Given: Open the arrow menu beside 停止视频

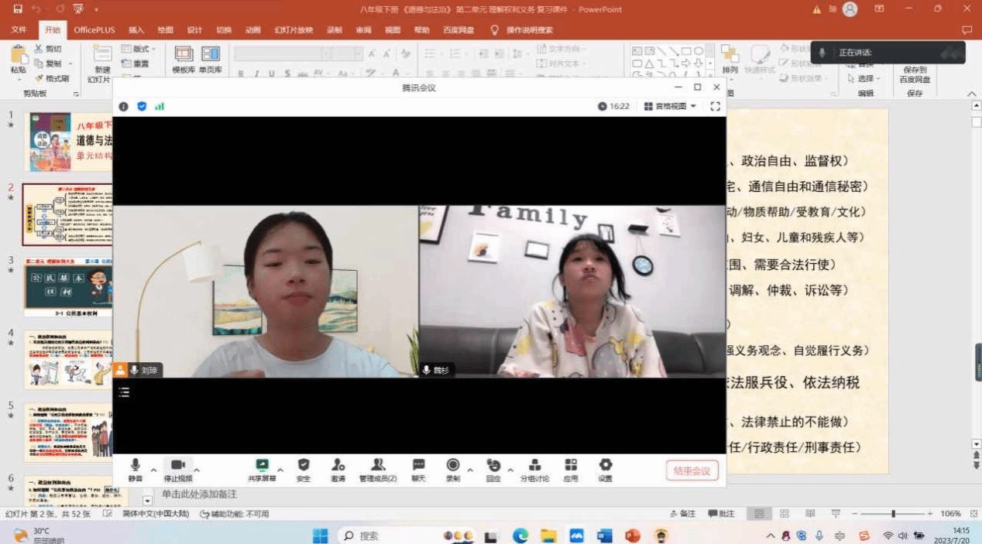Looking at the screenshot, I should click(197, 470).
